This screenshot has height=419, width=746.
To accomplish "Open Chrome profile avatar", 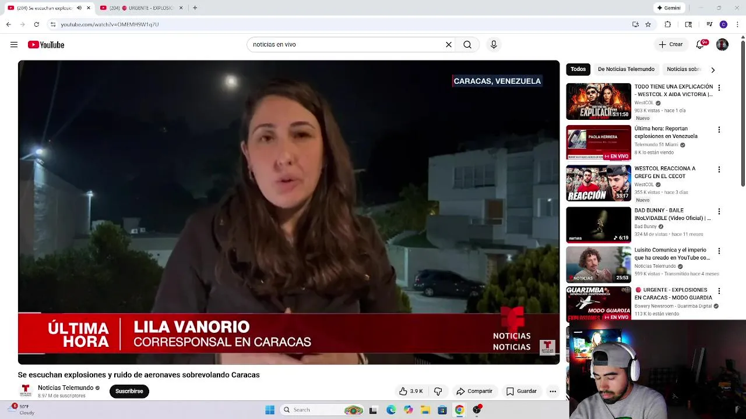I will (x=723, y=24).
